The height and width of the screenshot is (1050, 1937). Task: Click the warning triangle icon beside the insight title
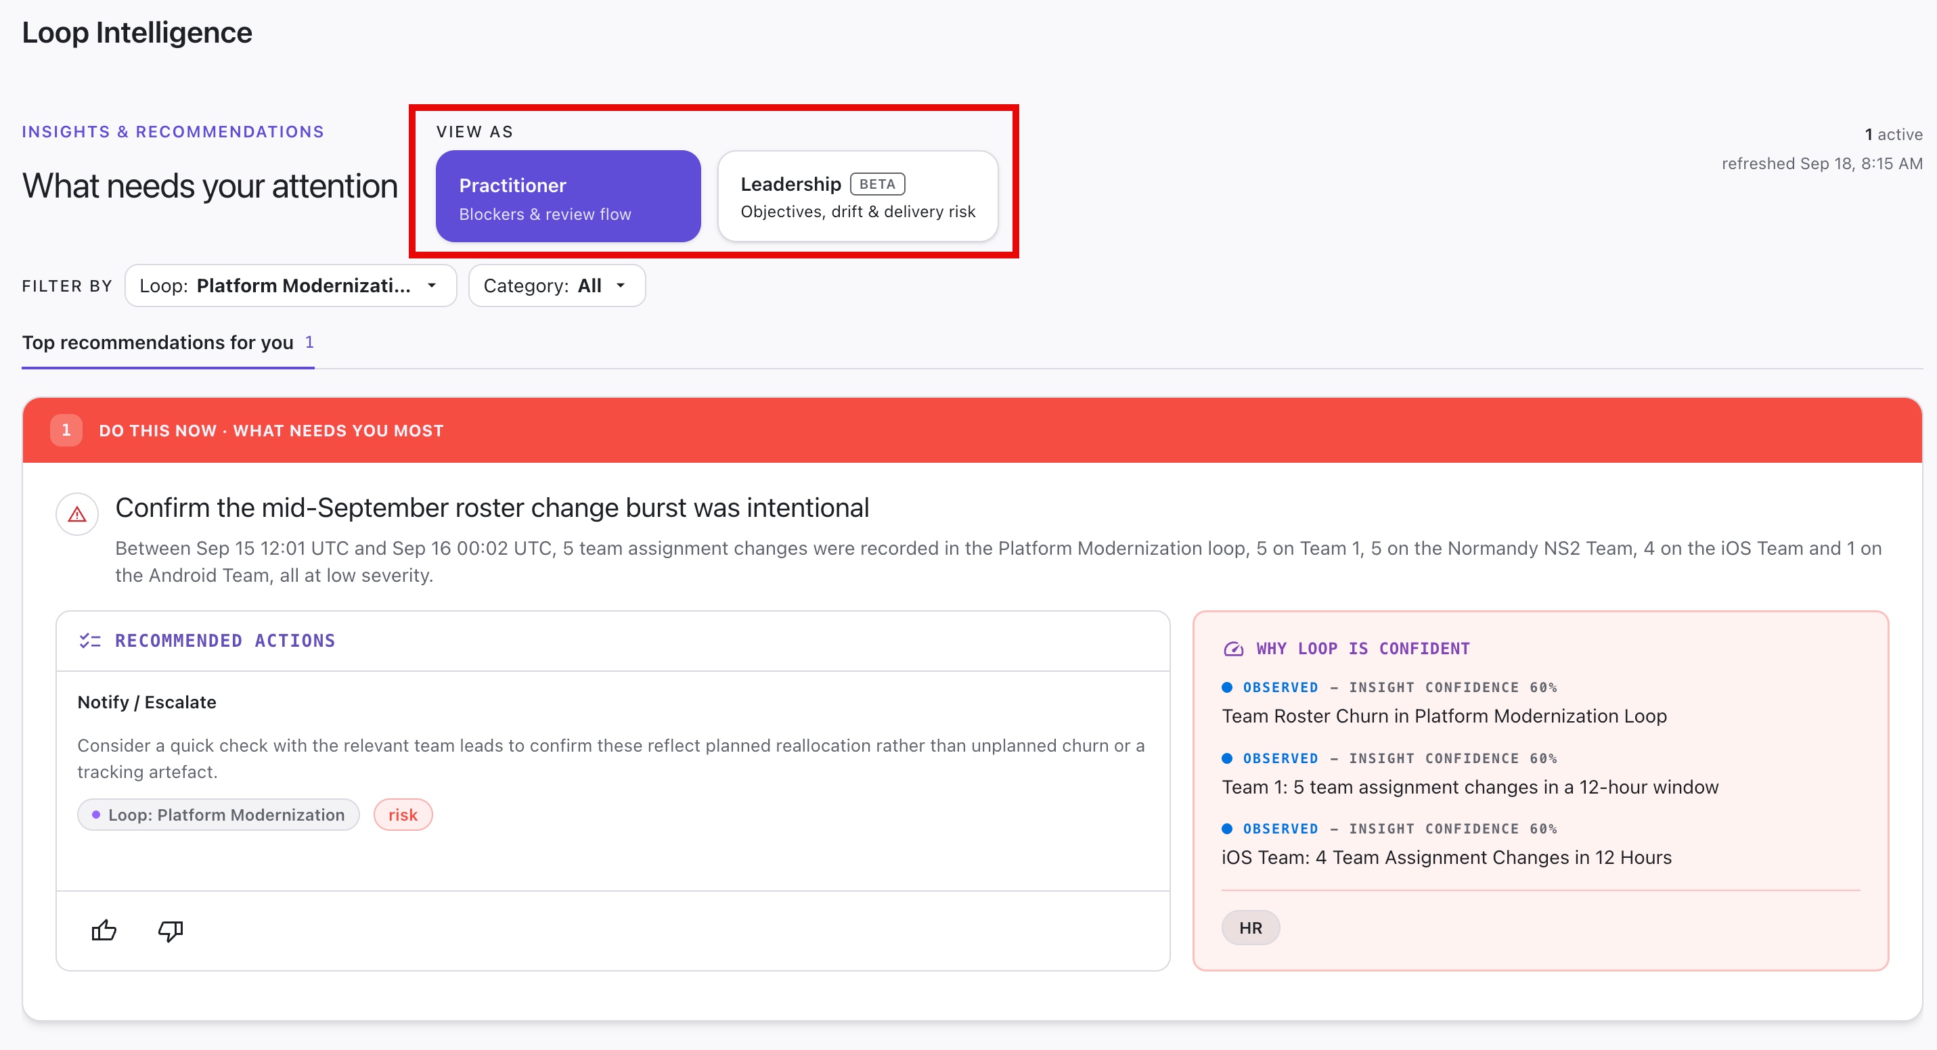pos(76,514)
